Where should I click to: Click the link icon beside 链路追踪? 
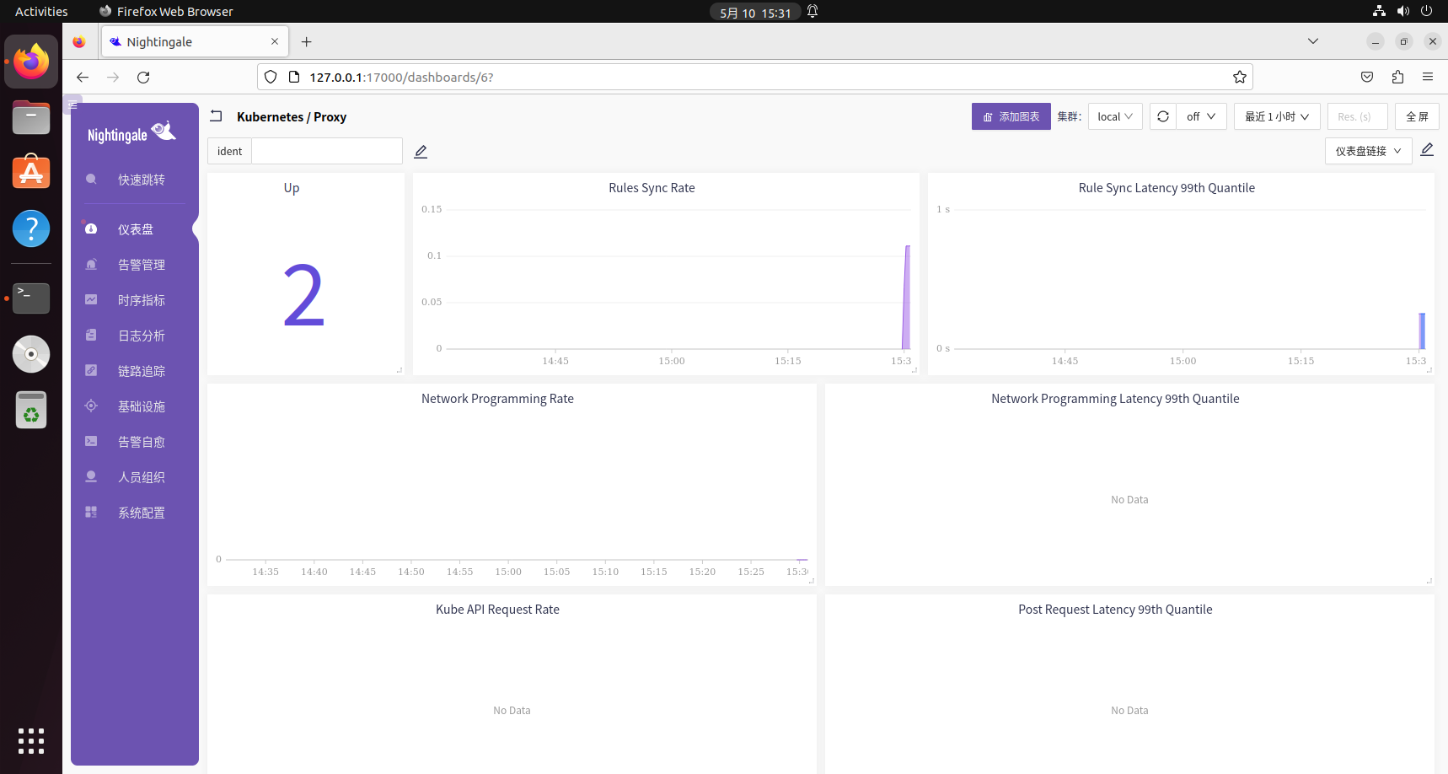(x=91, y=370)
